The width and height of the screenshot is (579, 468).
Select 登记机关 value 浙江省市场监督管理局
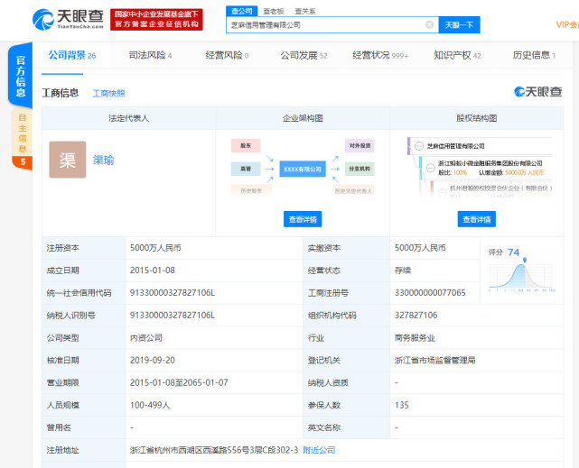pyautogui.click(x=434, y=361)
